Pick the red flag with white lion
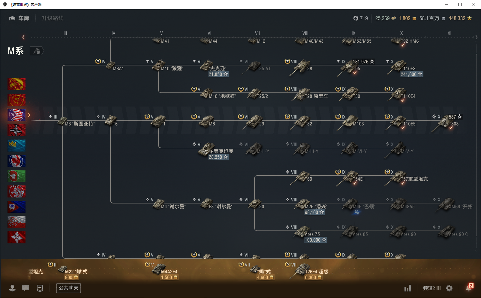This screenshot has width=481, height=298. coord(17,191)
